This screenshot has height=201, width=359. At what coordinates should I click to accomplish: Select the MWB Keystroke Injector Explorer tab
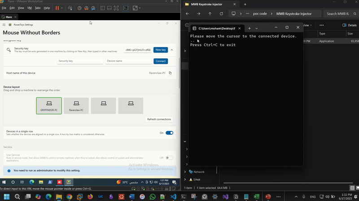click(211, 4)
